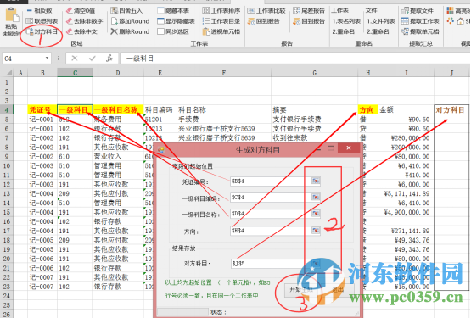Click 2.重命名 under 工作表 column

click(x=344, y=31)
